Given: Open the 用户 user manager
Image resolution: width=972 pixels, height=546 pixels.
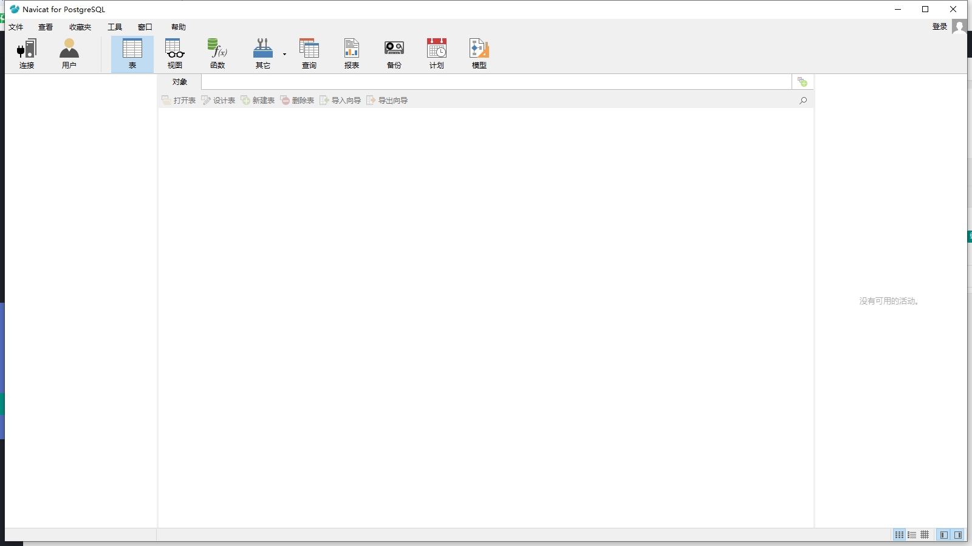Looking at the screenshot, I should (x=69, y=54).
